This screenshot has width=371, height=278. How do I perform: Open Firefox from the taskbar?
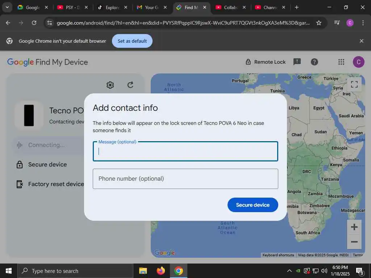(x=161, y=271)
